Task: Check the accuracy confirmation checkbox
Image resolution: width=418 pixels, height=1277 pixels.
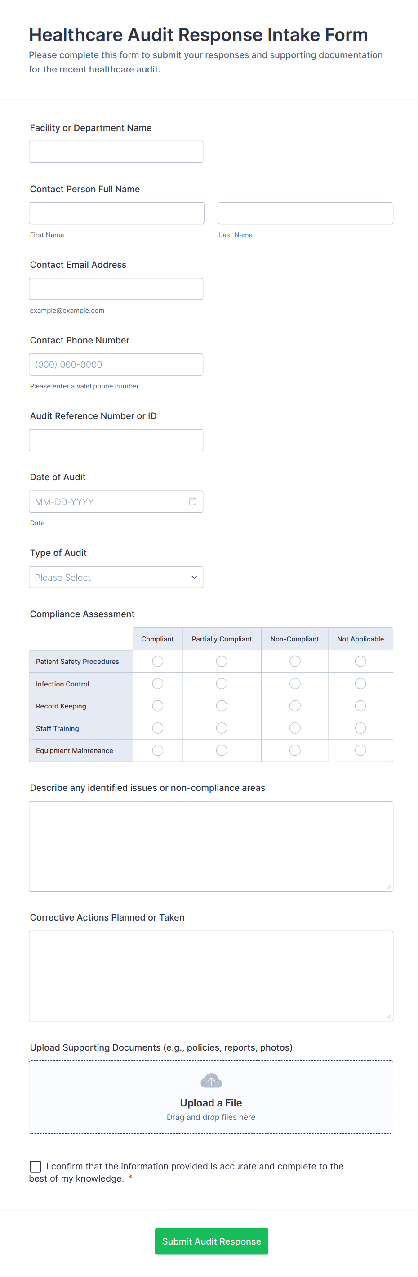Action: tap(36, 1166)
